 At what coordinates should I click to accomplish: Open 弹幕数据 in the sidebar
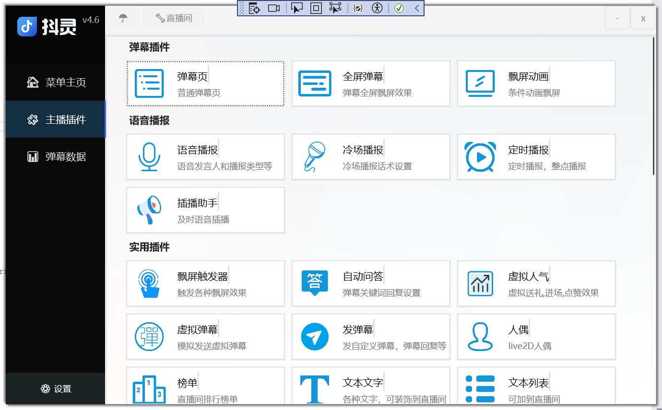(56, 156)
